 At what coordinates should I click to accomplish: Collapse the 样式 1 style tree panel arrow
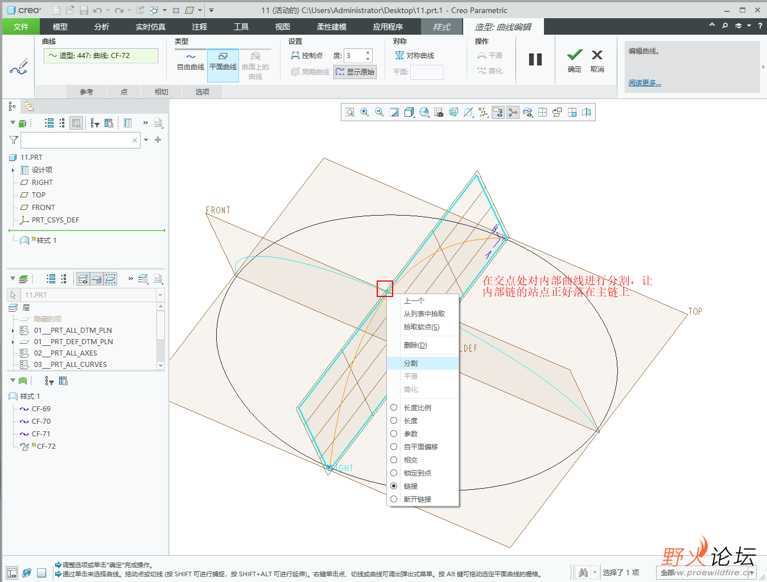[x=13, y=381]
